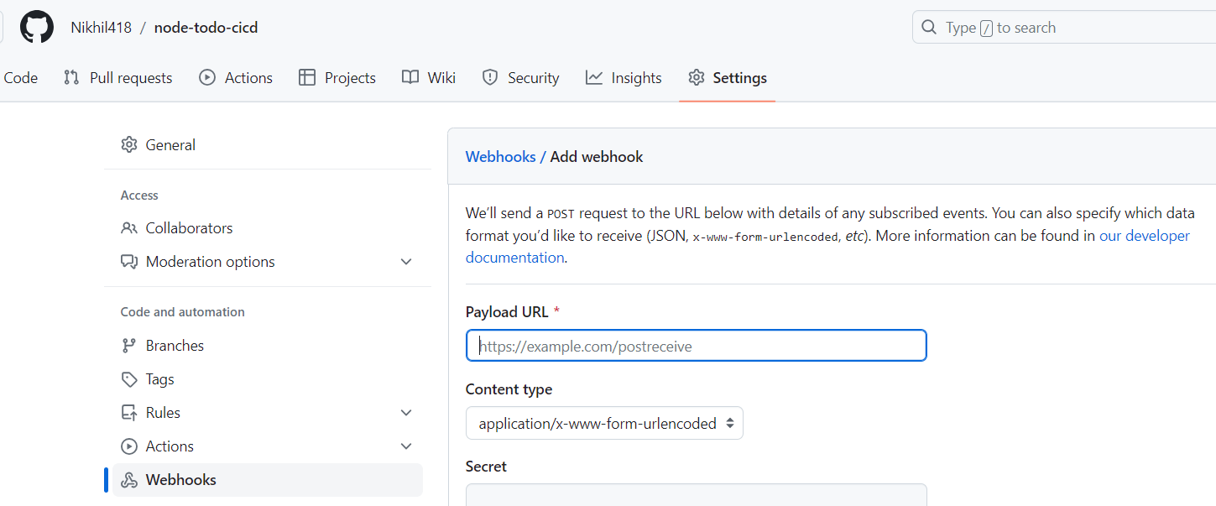Click the Wiki book icon
1216x506 pixels.
tap(410, 77)
